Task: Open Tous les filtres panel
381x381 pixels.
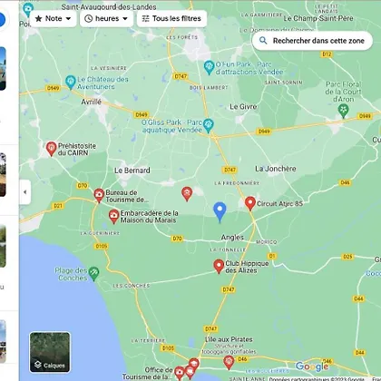Action: 171,18
